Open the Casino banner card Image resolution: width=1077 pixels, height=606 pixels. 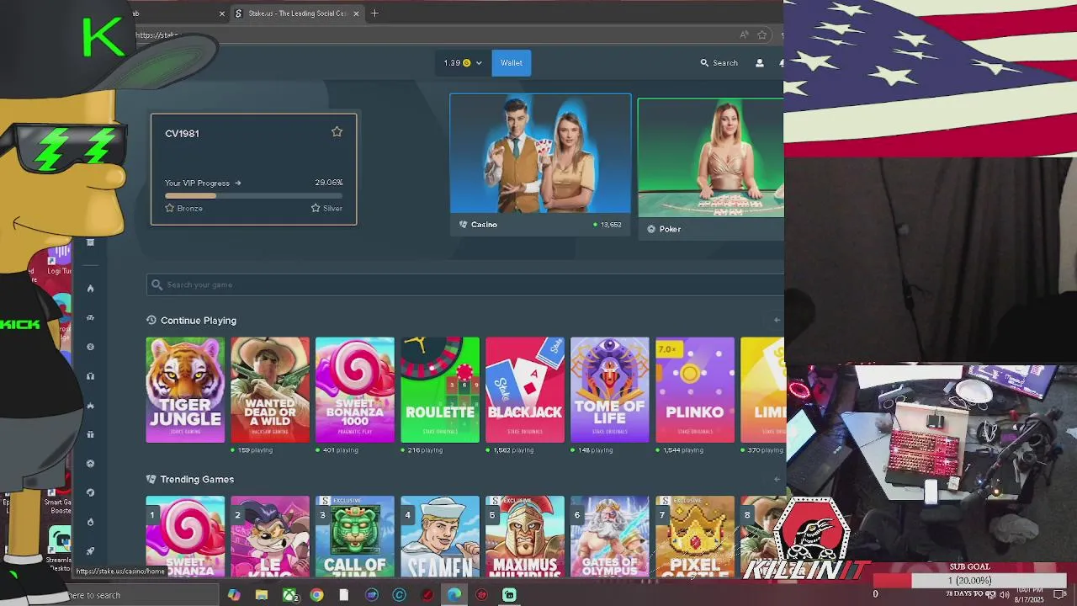(540, 164)
